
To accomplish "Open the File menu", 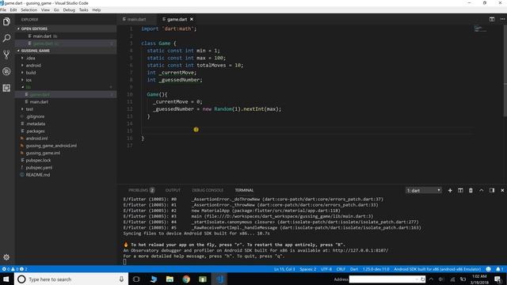I will [x=3, y=10].
